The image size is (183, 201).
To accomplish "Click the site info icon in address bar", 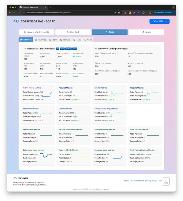I will [24, 12].
